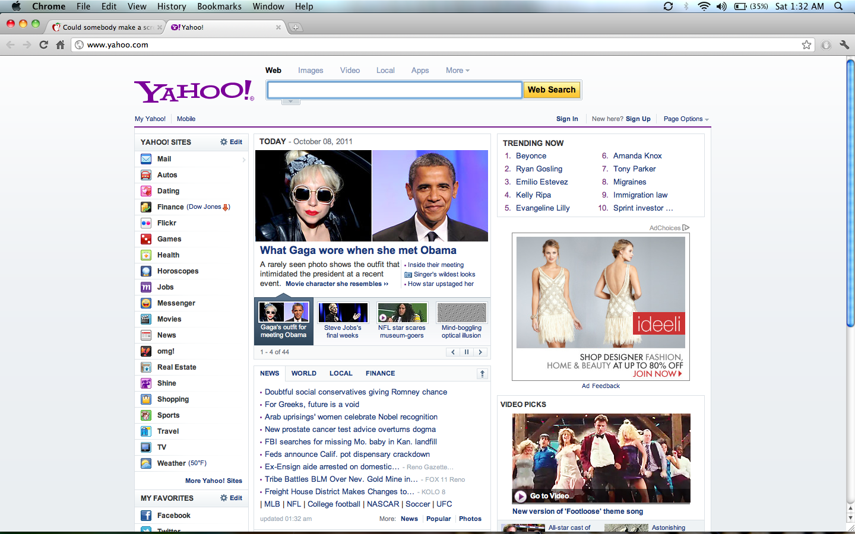Screen dimensions: 855x534
Task: Go to the browser home page icon
Action: pos(60,44)
